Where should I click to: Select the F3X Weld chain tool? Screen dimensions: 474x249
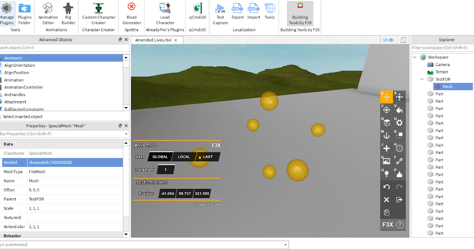pos(399,161)
